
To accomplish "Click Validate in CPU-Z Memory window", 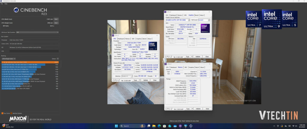I will click(198, 109).
